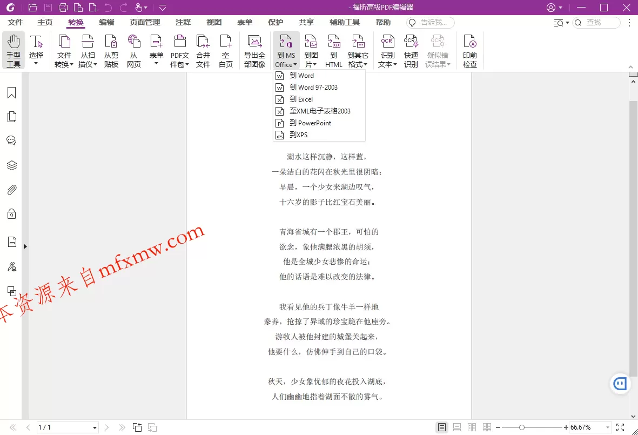Select the Hand tool (手型工具)

coord(14,50)
